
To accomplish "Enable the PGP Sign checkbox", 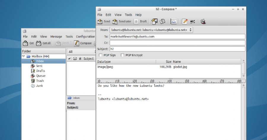I will coord(101,55).
